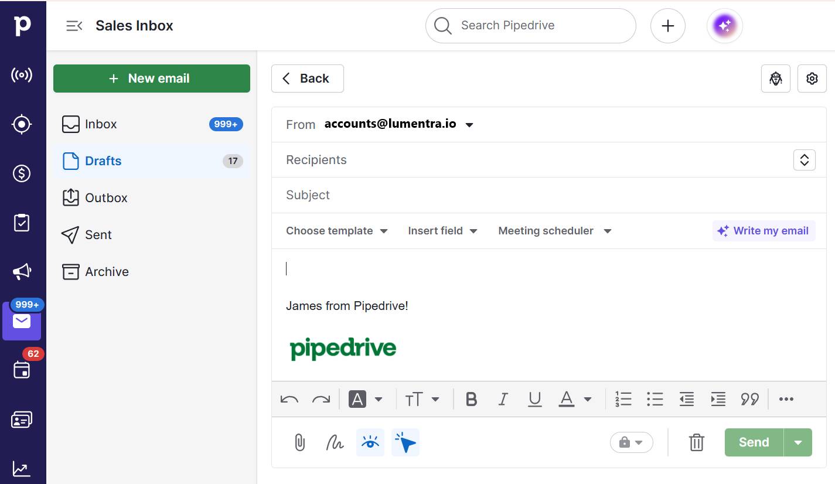This screenshot has width=835, height=484.
Task: Click the Recipients field
Action: 533,160
